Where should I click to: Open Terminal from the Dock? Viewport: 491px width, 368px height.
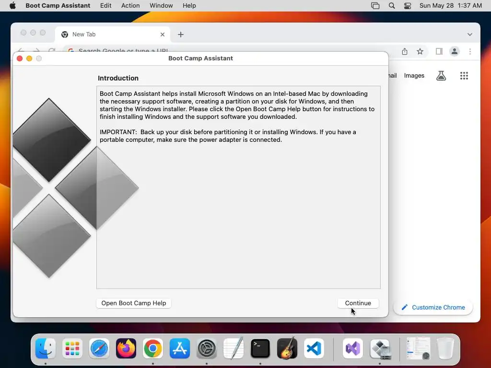(260, 348)
